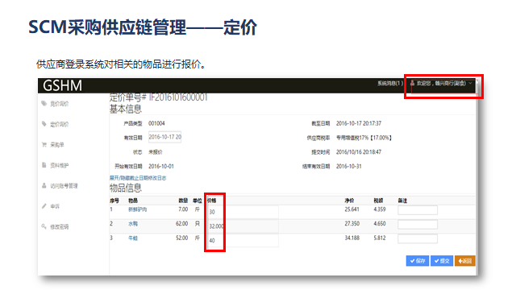
Task: Click the pencil icon for 申诉
Action: click(44, 206)
